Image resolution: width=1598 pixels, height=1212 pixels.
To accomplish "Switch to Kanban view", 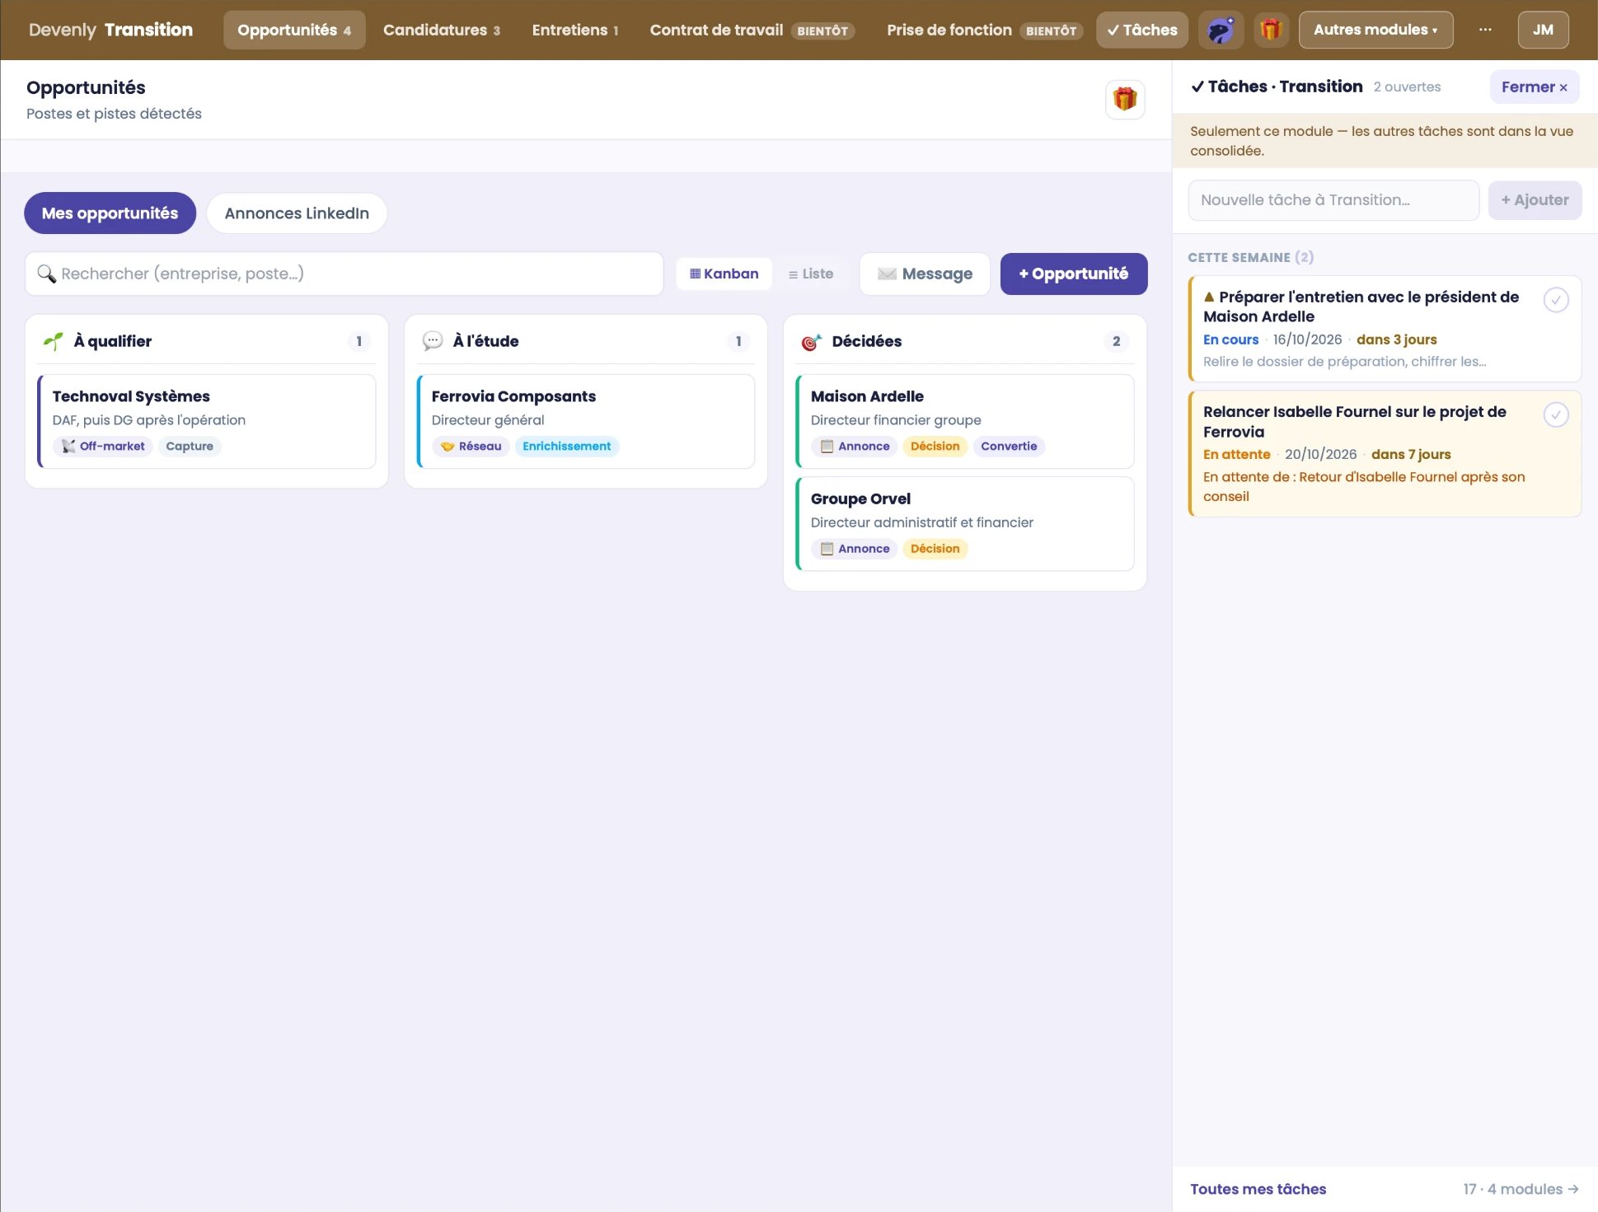I will [x=724, y=274].
